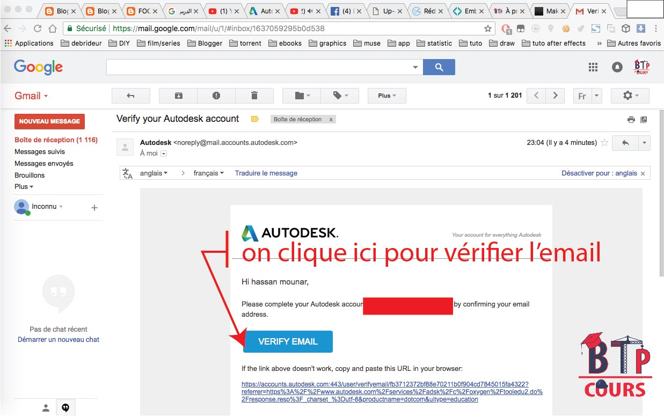Reload the page in Chrome
Screen dimensions: 664x416
[x=38, y=28]
